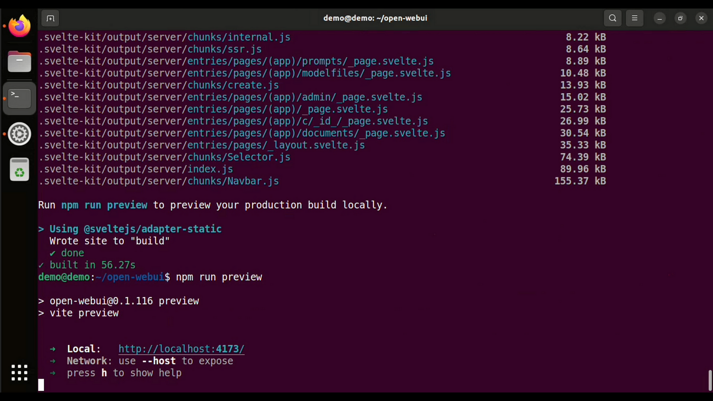Open the http://localhost:4173/ link
The width and height of the screenshot is (713, 401).
coord(181,349)
